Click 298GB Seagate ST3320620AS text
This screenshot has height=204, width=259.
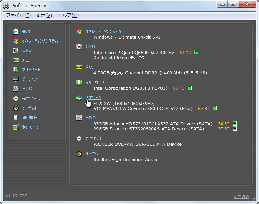(x=148, y=129)
